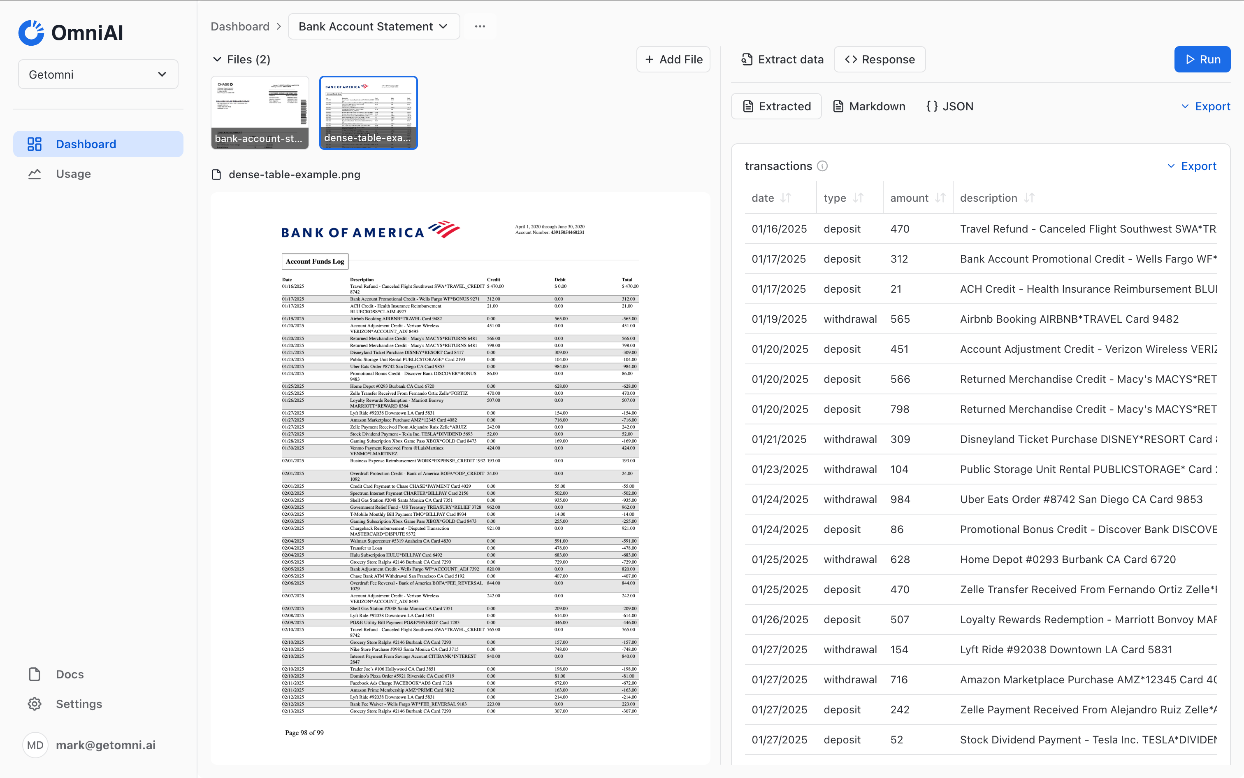The image size is (1244, 778).
Task: Open the top Export dropdown
Action: tap(1205, 107)
